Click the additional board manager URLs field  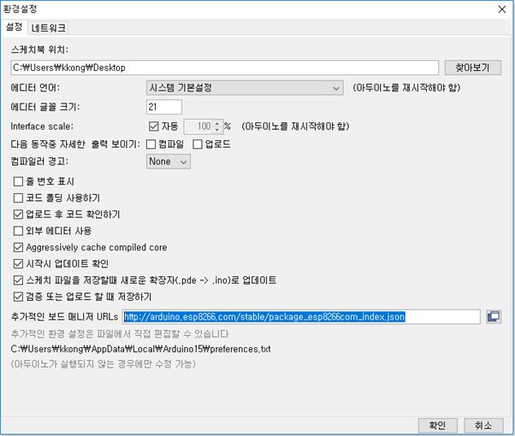point(301,317)
